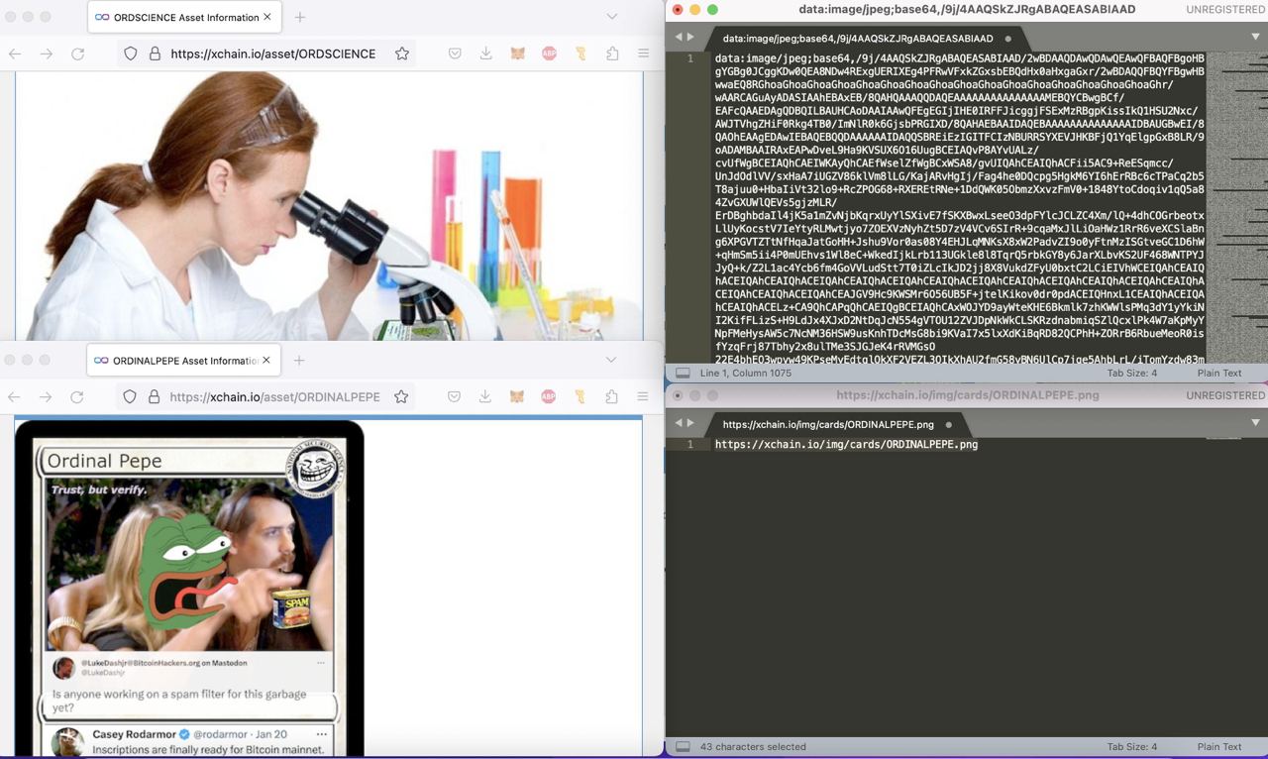Click previous-tab arrow in upper Sublime window
1268x759 pixels.
tap(679, 37)
